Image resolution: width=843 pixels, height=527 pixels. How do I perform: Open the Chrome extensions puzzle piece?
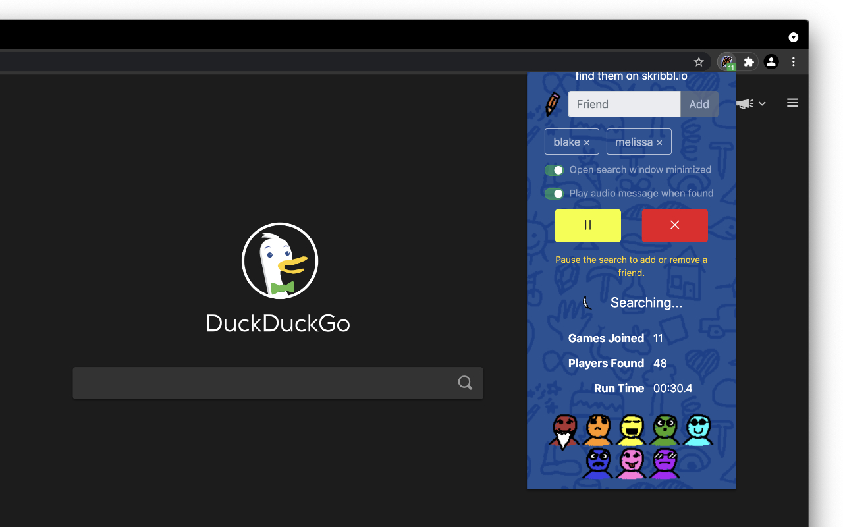click(748, 61)
